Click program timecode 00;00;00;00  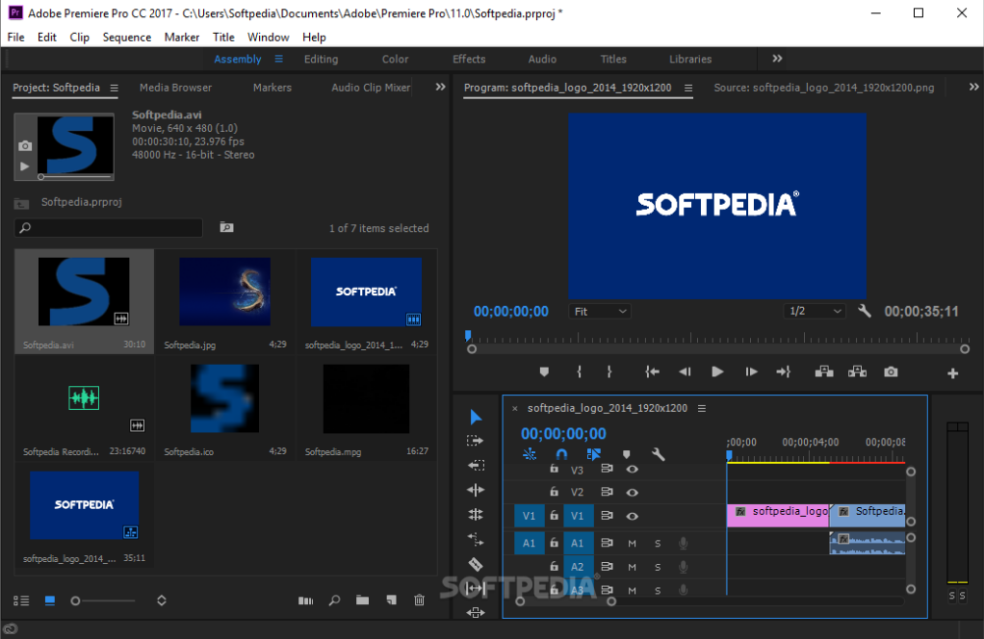(x=511, y=311)
